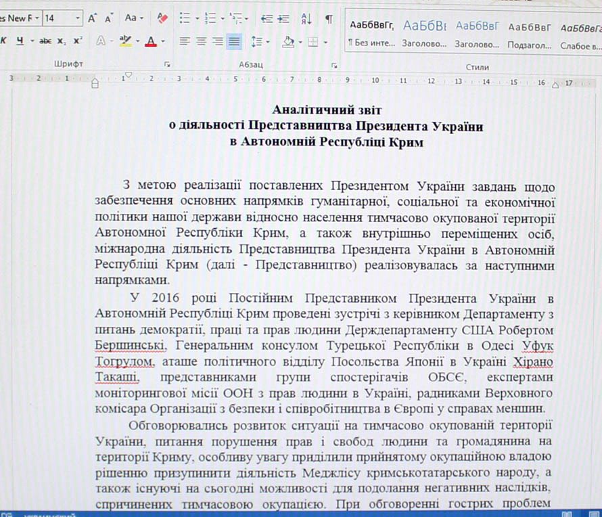This screenshot has width=602, height=517.
Task: Apply the 'Подзагол...' style
Action: [530, 34]
